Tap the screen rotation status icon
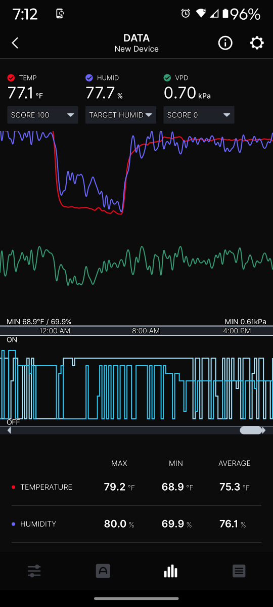273x607 pixels. click(60, 14)
